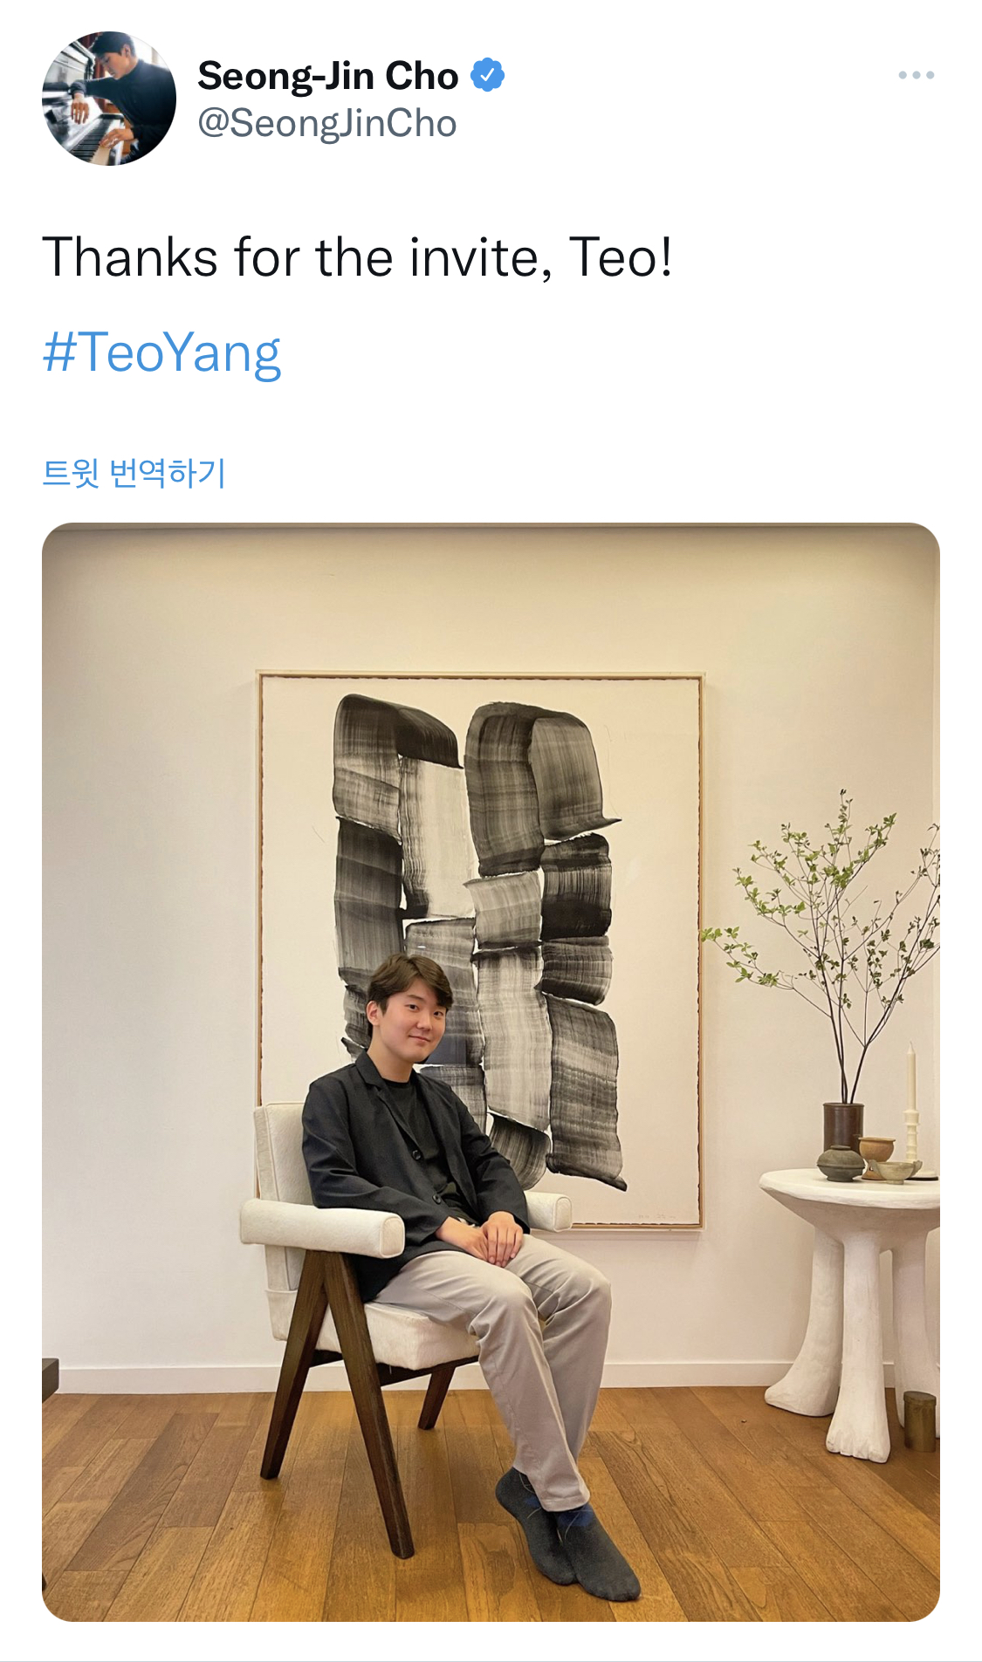
Task: Open the #TeoYang hashtag
Action: pos(161,352)
